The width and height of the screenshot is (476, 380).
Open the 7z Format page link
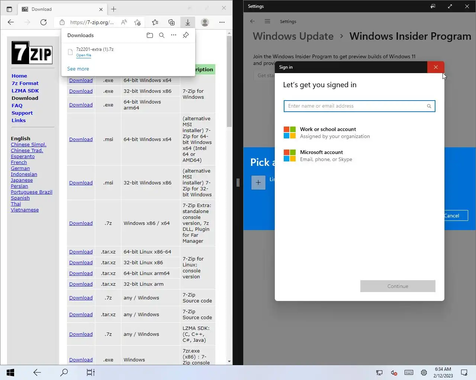(25, 83)
